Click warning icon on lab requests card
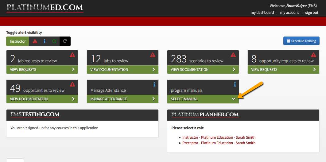Screen dimensions: 326x162 72,55
